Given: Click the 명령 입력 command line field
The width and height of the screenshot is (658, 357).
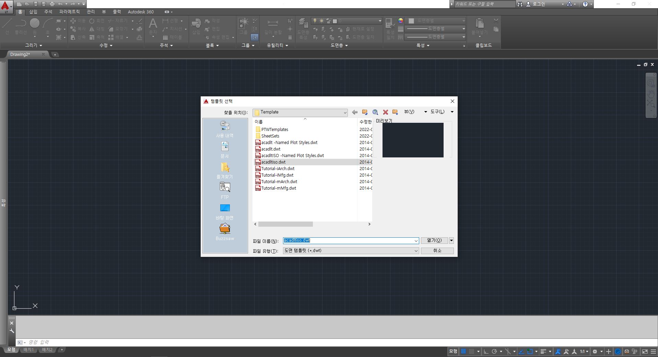Looking at the screenshot, I should point(336,342).
